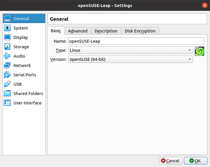The width and height of the screenshot is (210, 167).
Task: Click the USB plug icon
Action: (x=7, y=84)
